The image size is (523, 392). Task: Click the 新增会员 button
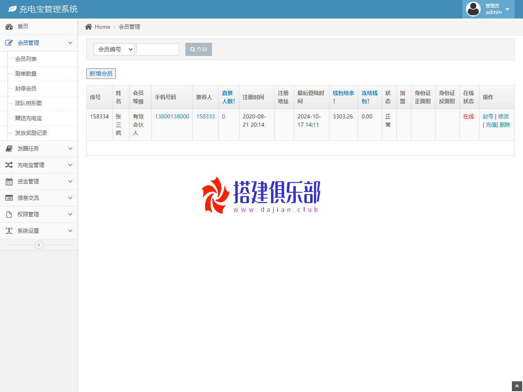point(101,74)
